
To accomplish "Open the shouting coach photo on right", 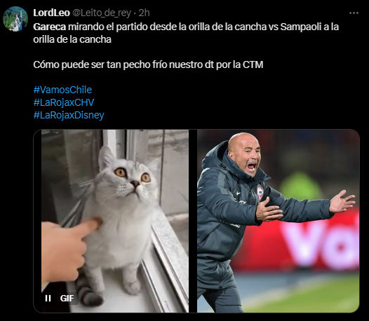I will click(x=279, y=221).
